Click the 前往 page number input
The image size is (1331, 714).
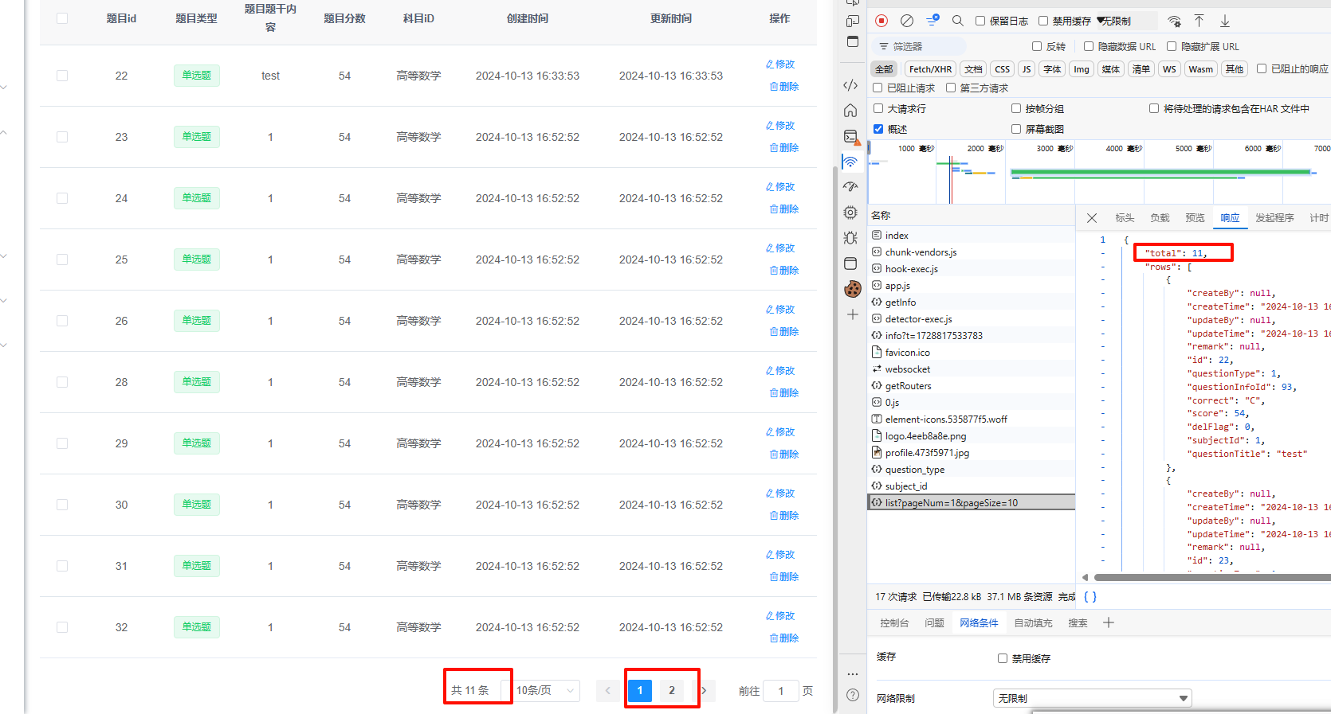780,691
